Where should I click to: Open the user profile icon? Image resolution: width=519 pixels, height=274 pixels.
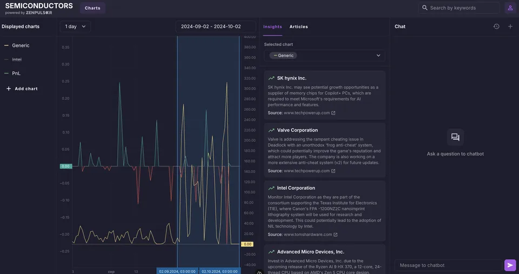(510, 8)
